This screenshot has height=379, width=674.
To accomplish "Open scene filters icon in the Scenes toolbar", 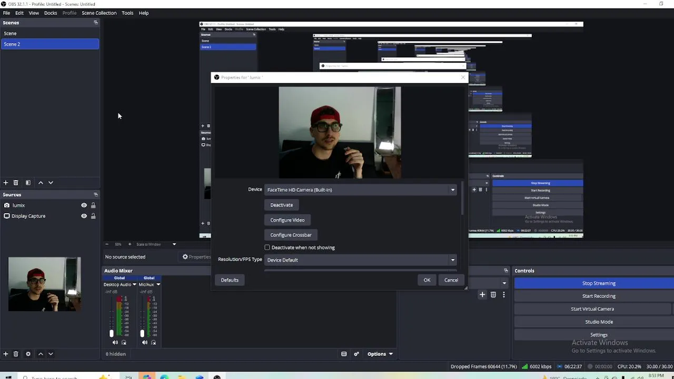I will click(x=28, y=183).
